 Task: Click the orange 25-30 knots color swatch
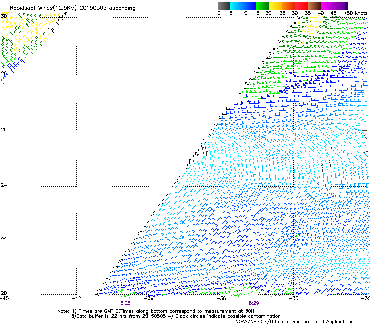pos(289,6)
